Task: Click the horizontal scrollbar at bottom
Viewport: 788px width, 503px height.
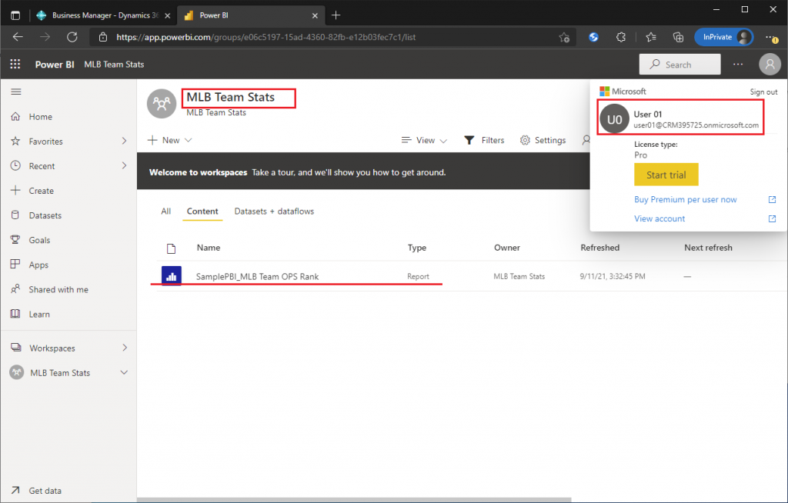Action: point(354,500)
